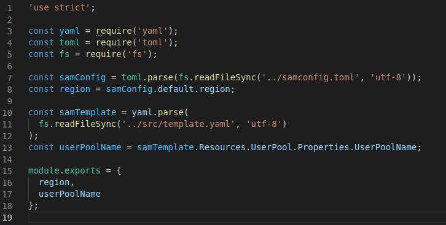Click samConfig on line 8

point(129,89)
